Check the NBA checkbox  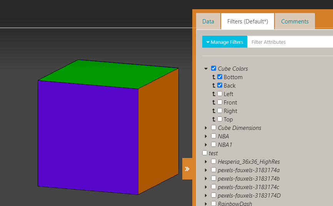coord(214,136)
